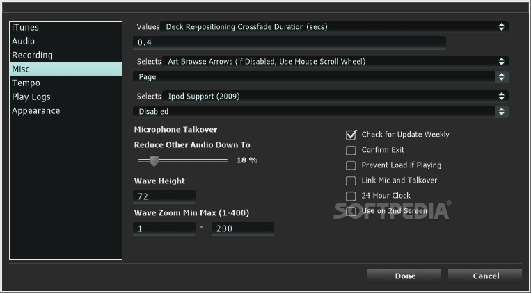The height and width of the screenshot is (293, 531).
Task: Expand the Page option dropdown
Action: click(321, 76)
